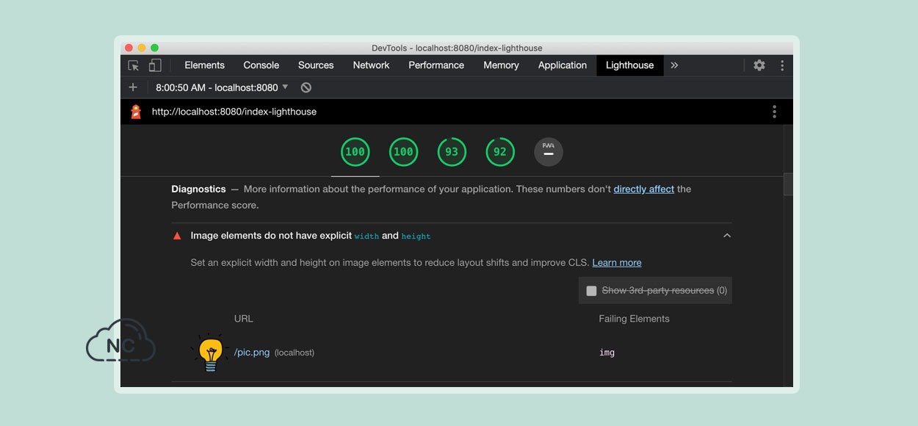Enable Show 3rd-party resources checkbox
Image resolution: width=918 pixels, height=426 pixels.
click(591, 291)
